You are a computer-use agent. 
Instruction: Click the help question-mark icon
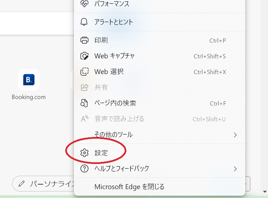pos(84,168)
